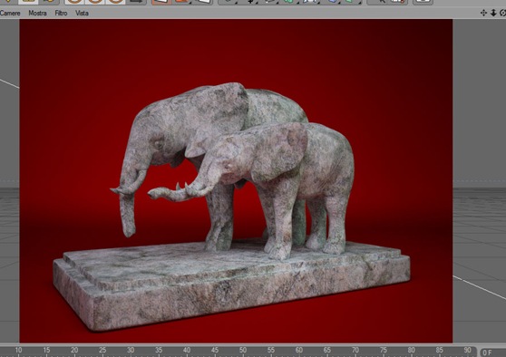Image resolution: width=506 pixels, height=357 pixels.
Task: Click the Render Active View icon
Action: [161, 2]
